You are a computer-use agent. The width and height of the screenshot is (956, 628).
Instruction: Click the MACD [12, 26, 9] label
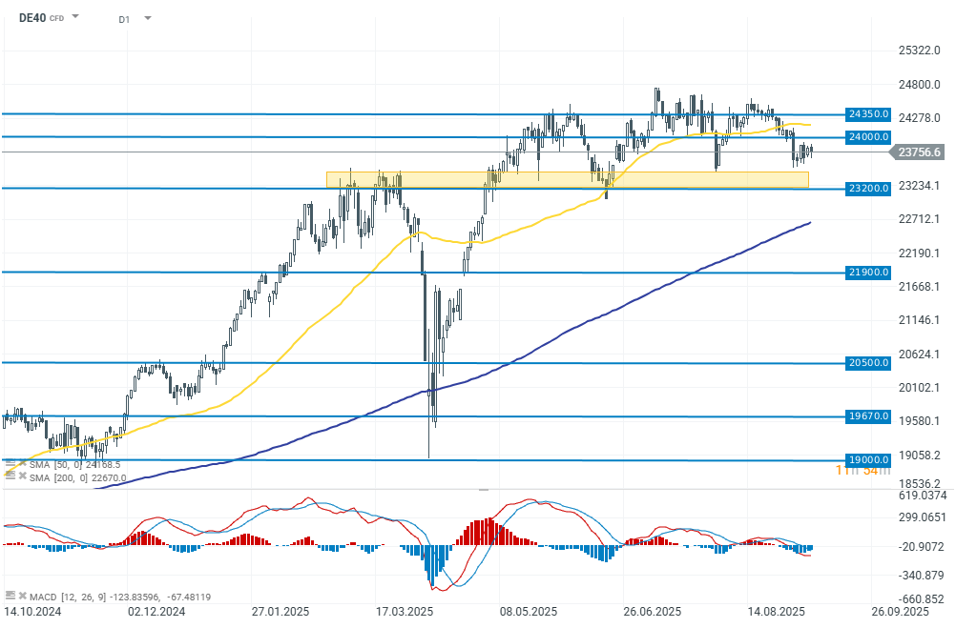pyautogui.click(x=68, y=597)
